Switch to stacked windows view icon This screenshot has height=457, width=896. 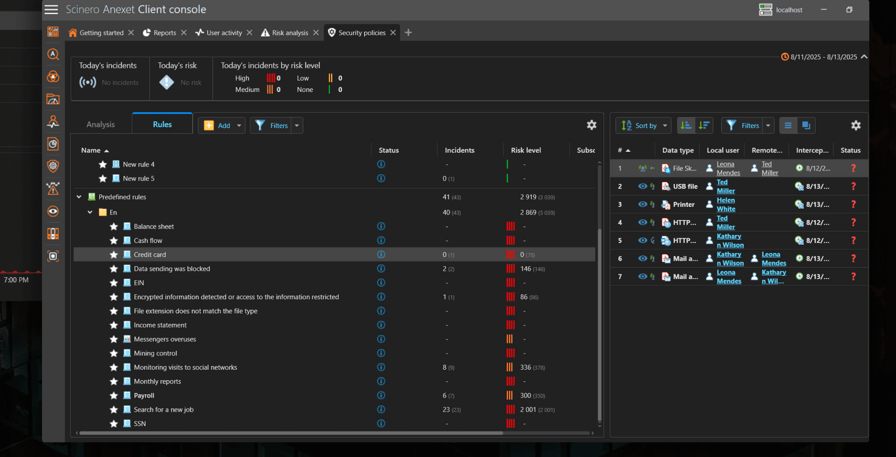[x=806, y=125]
